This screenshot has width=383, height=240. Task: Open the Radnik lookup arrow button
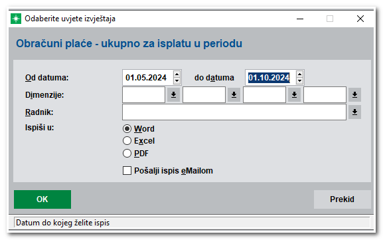(x=354, y=112)
